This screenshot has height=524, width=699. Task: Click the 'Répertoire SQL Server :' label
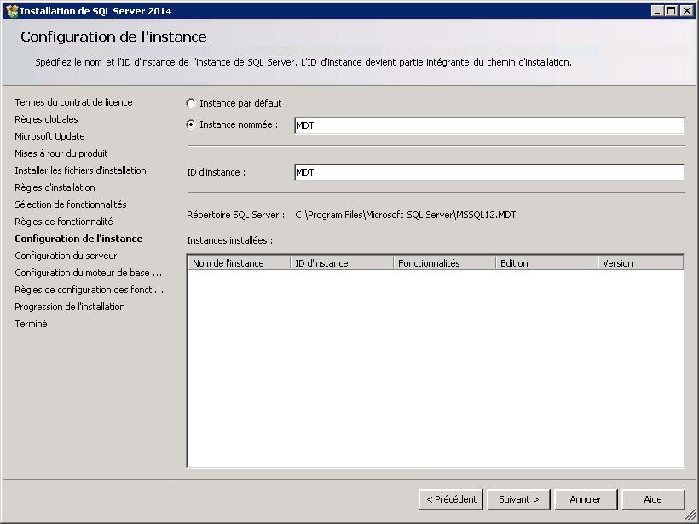236,216
